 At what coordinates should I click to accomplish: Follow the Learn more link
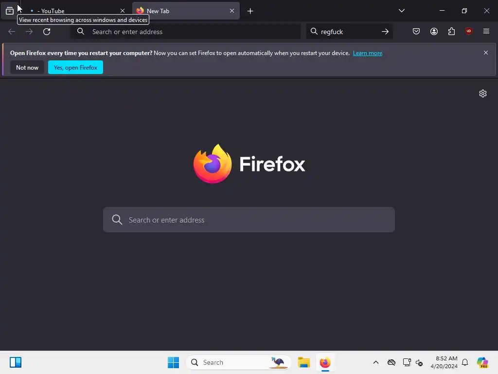point(368,53)
